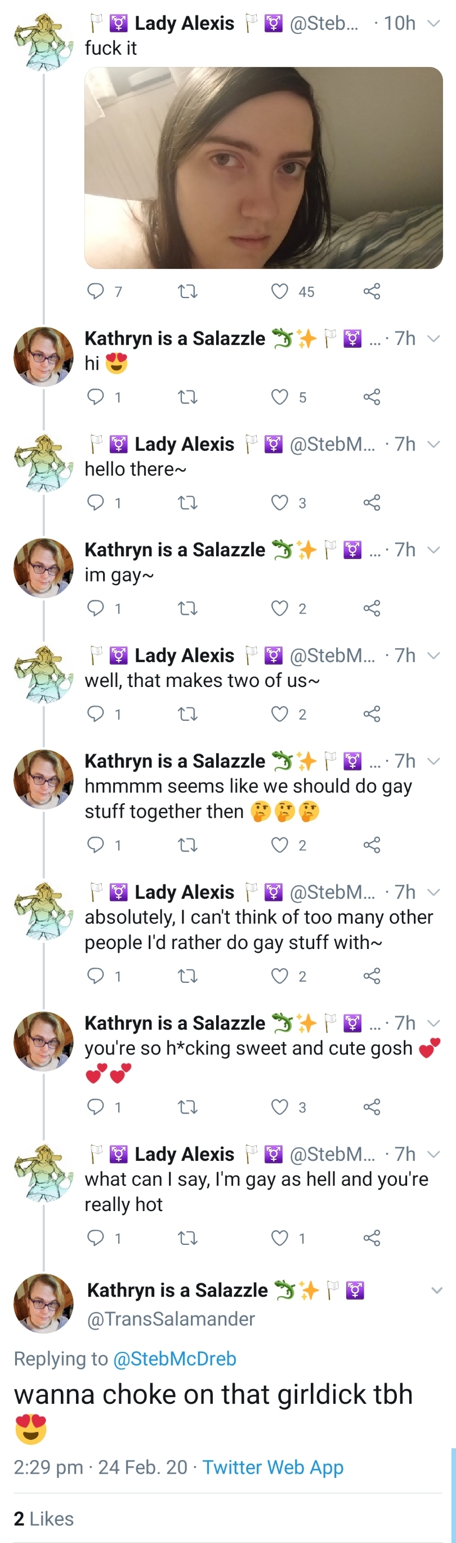The height and width of the screenshot is (1543, 456).
Task: Retweet the "hello there~" tweet
Action: point(188,502)
